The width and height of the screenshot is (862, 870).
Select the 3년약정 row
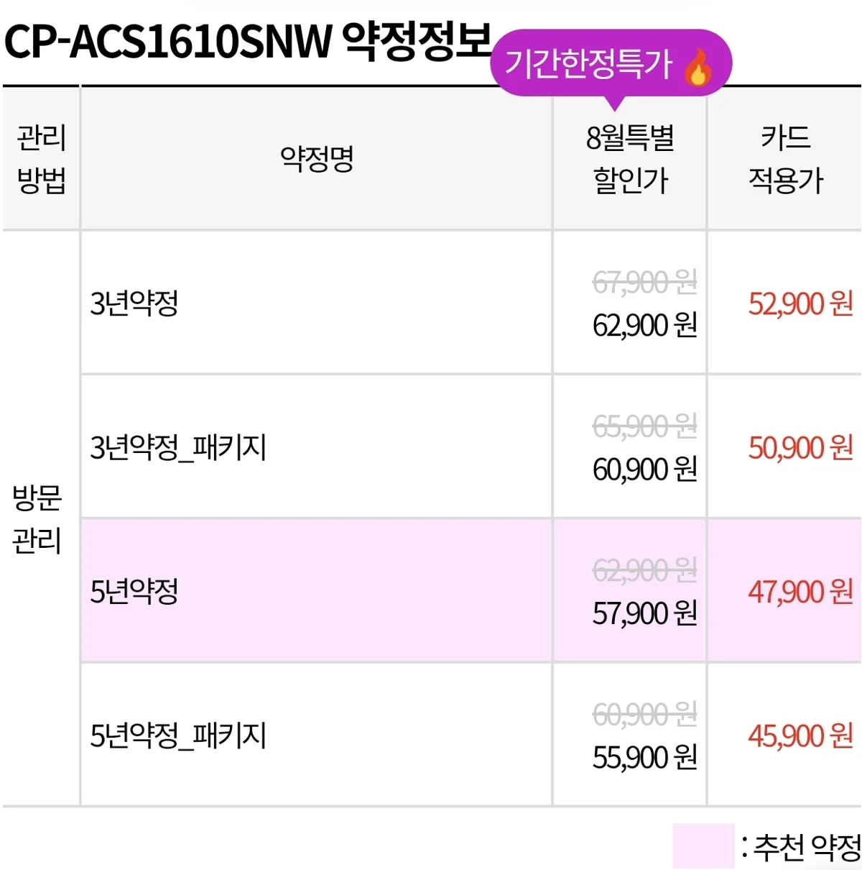pyautogui.click(x=471, y=303)
